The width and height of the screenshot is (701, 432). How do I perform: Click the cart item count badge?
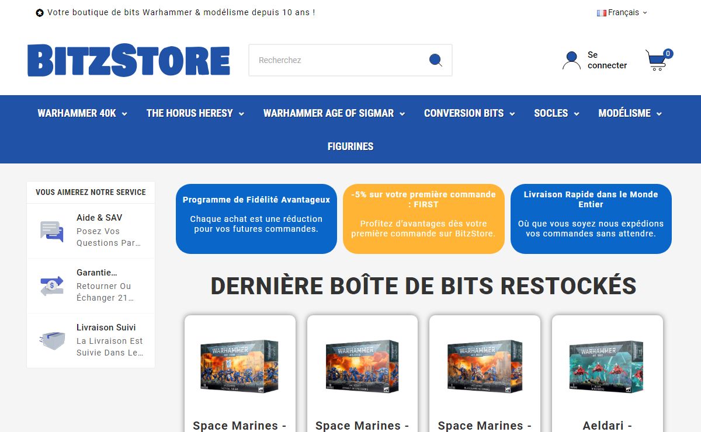668,54
